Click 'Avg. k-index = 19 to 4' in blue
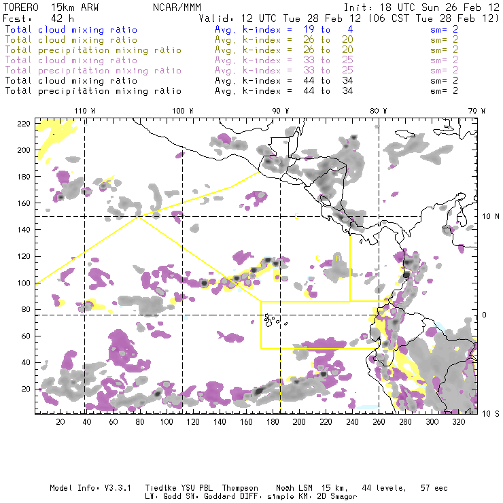 tap(284, 30)
